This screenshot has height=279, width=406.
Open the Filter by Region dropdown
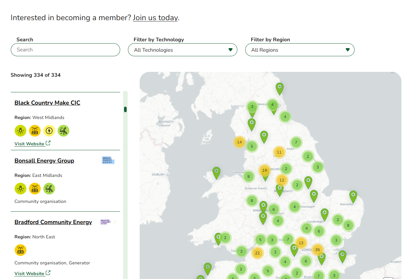tap(300, 50)
